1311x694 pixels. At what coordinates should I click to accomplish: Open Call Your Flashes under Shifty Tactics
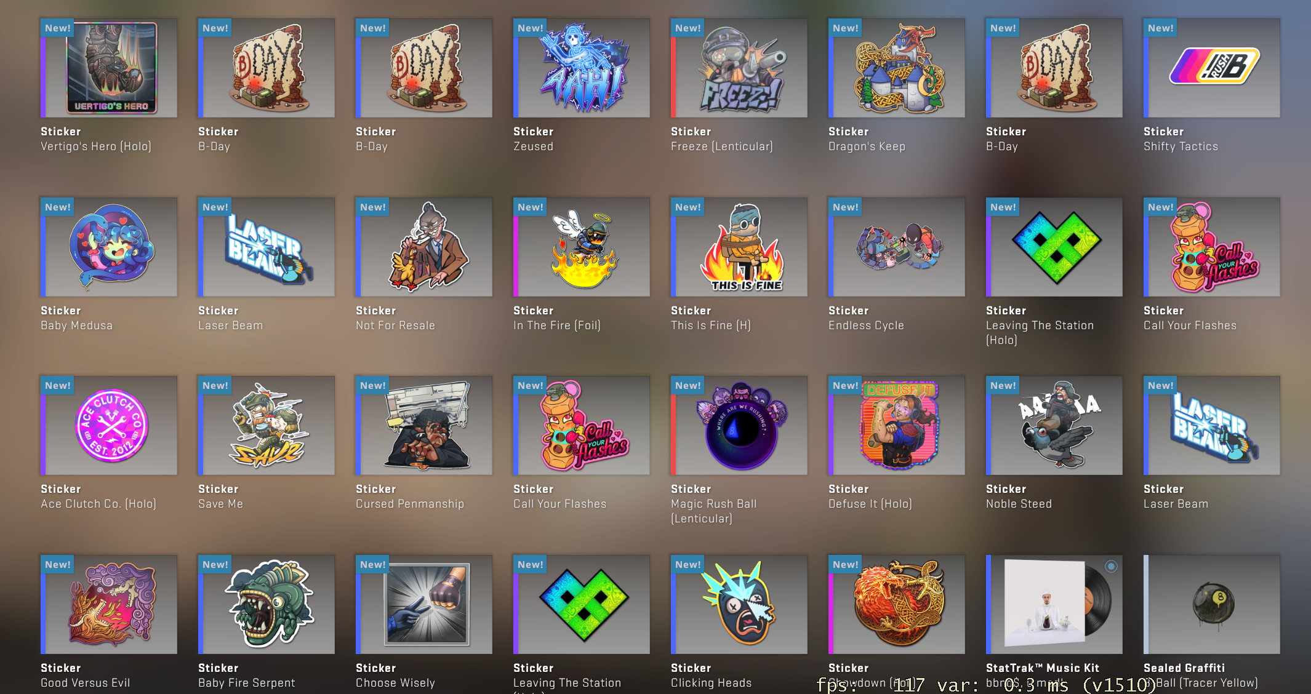tap(1212, 247)
